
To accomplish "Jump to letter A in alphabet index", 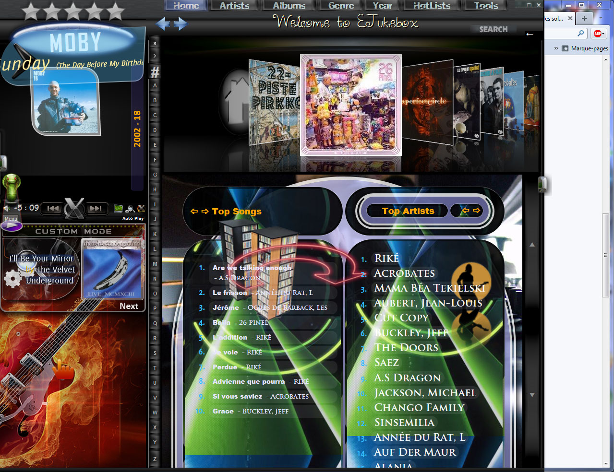I will pyautogui.click(x=155, y=86).
